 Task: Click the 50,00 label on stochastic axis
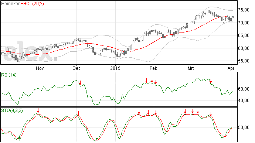(x=244, y=127)
